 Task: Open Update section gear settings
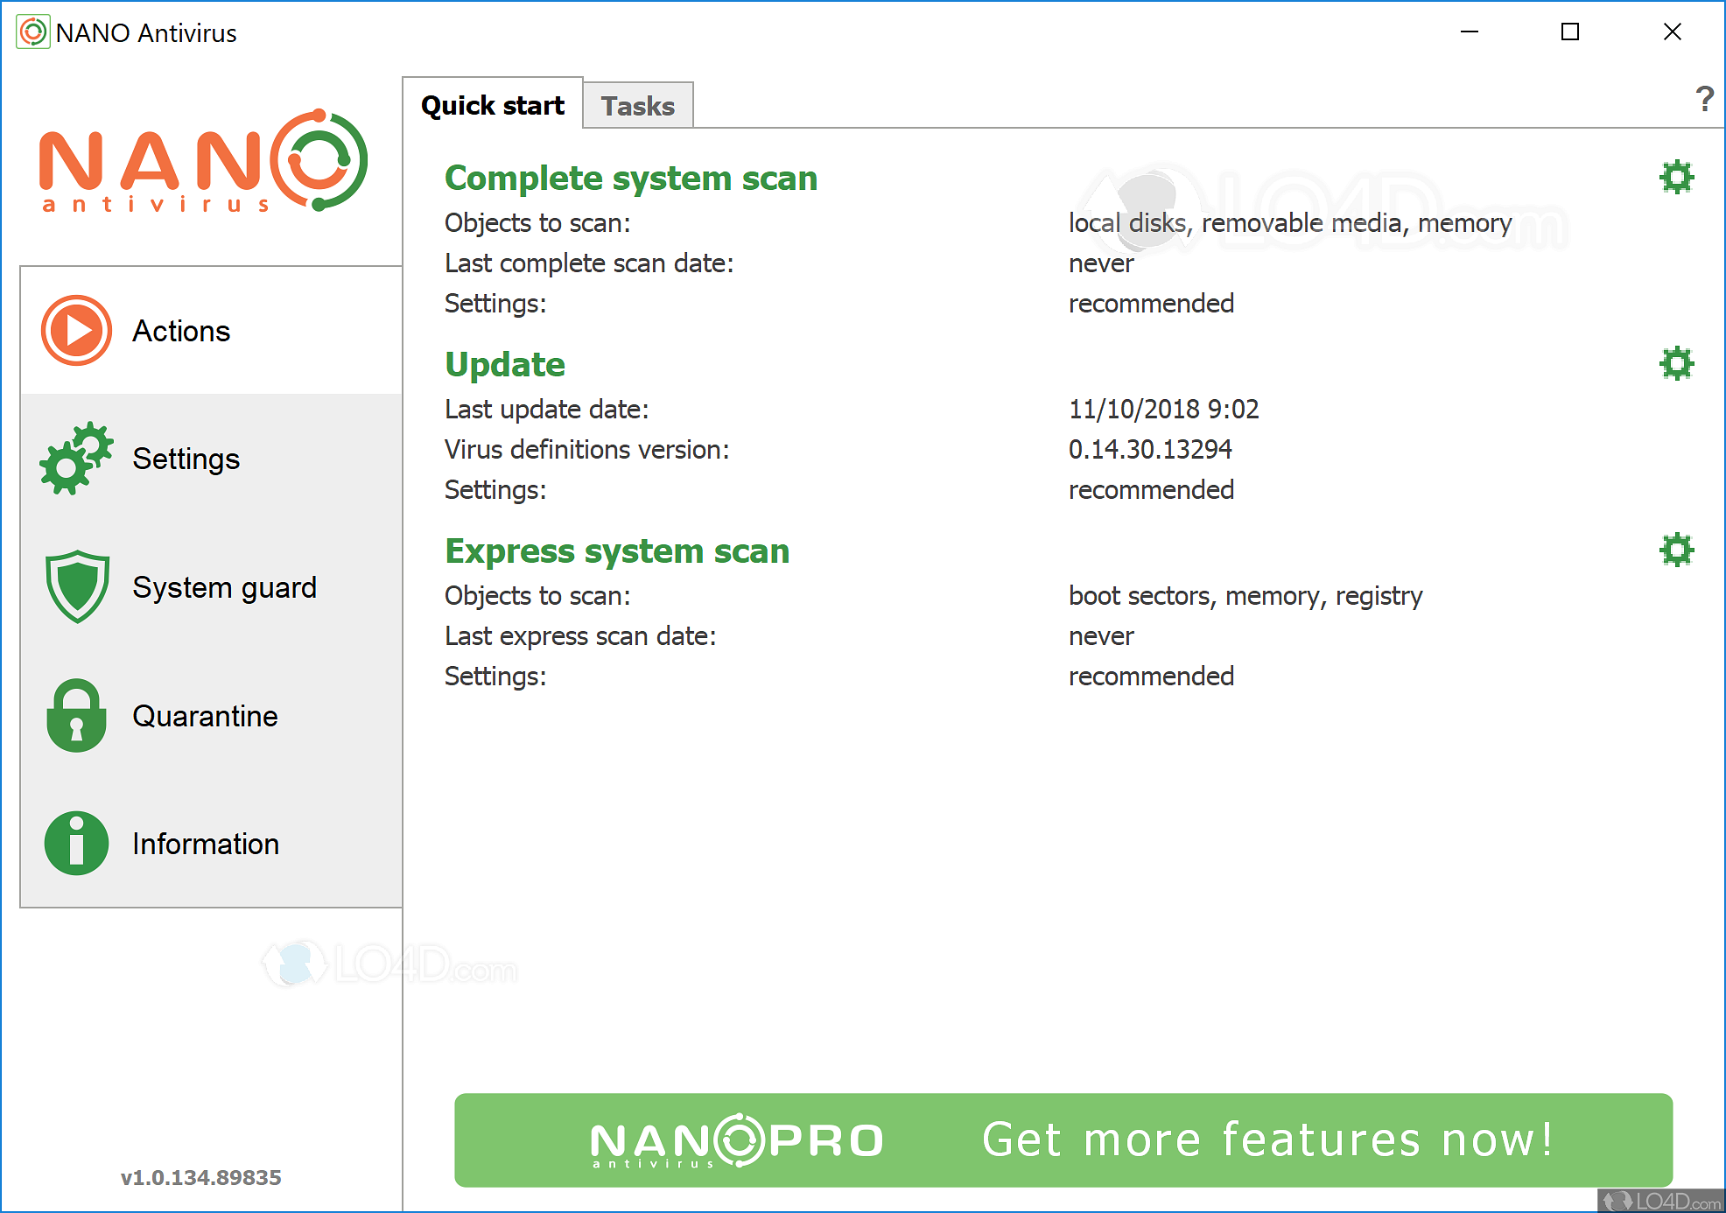click(1676, 363)
